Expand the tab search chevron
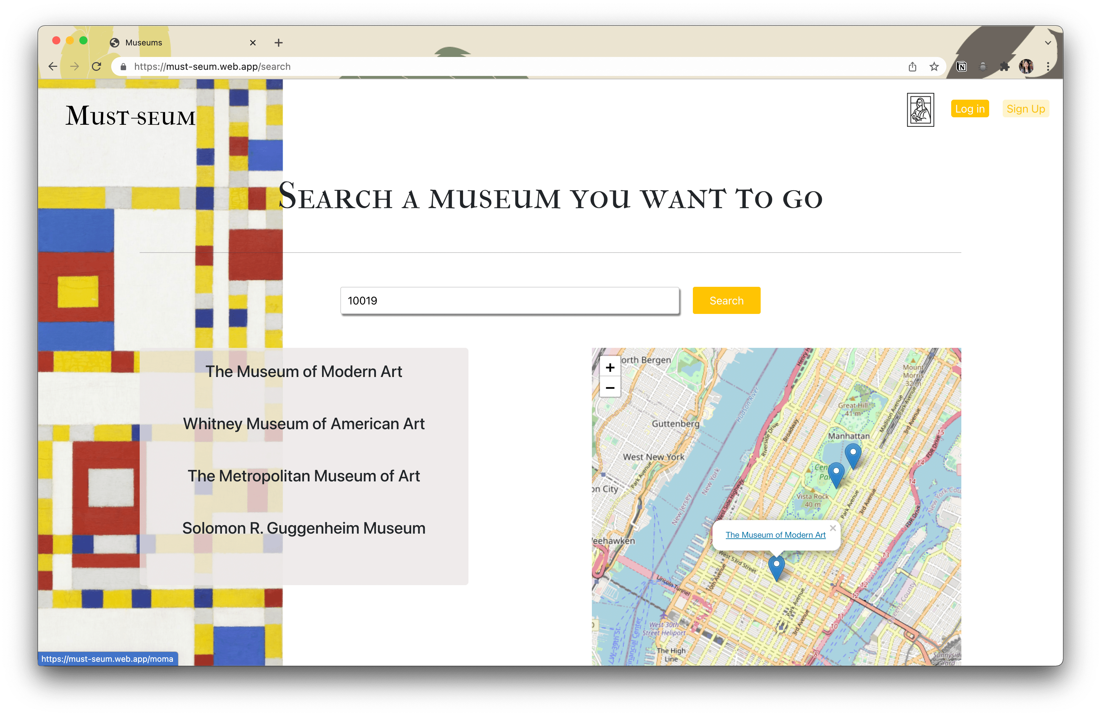 (1048, 43)
